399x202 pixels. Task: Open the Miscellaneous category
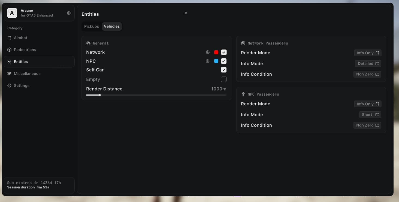[x=39, y=74]
